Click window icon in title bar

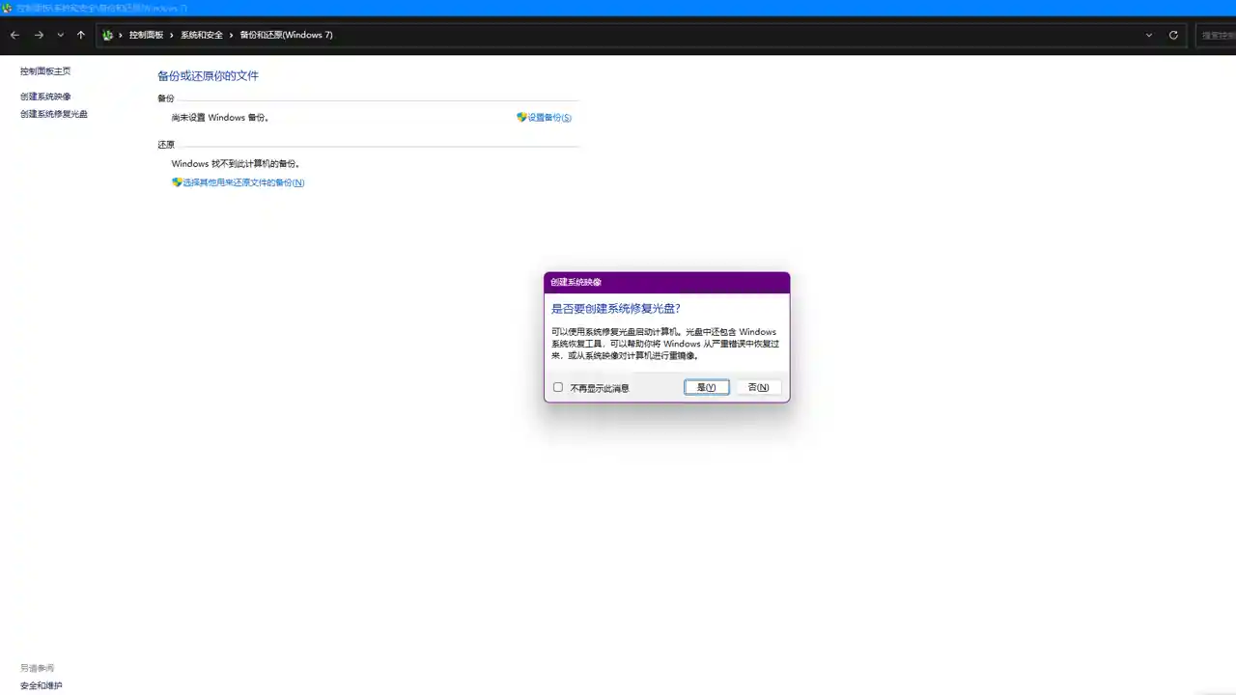(8, 8)
